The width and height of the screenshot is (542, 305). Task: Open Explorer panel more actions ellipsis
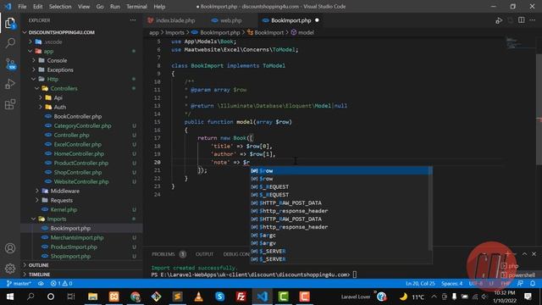133,20
